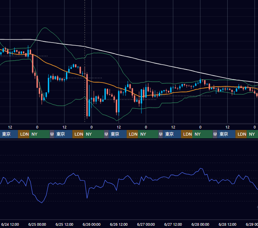
Task: Select the NY session block starting 6/24
Action: [x=39, y=134]
